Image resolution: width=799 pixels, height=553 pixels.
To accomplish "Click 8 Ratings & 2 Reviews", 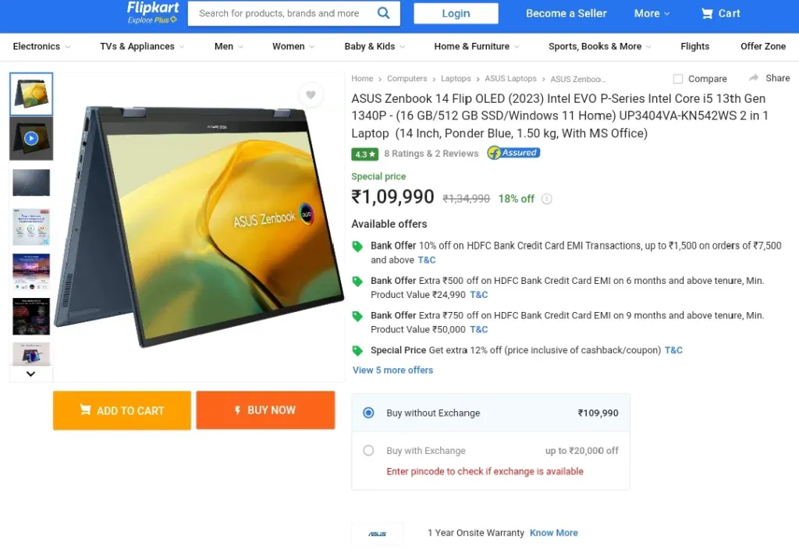I will 431,154.
